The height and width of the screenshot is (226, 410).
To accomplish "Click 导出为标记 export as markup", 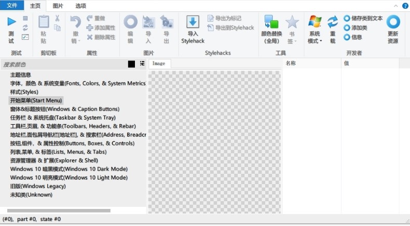I will [x=224, y=18].
